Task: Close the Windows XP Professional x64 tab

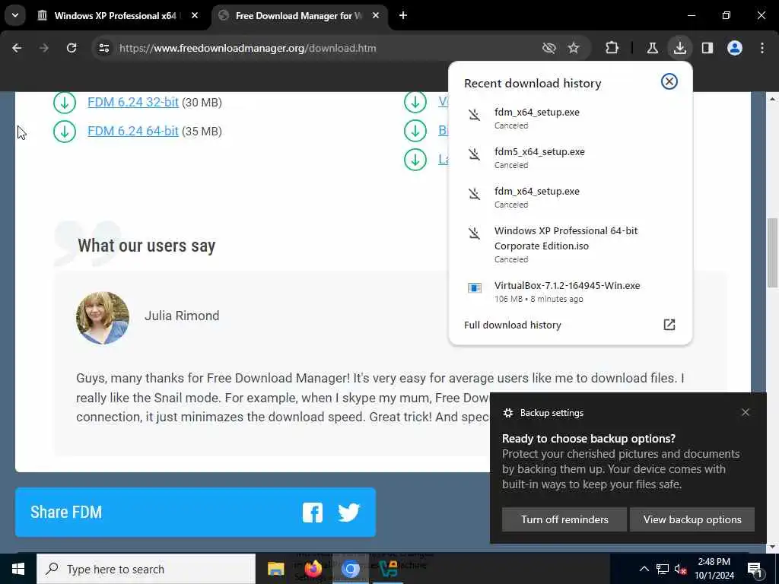Action: click(x=195, y=15)
